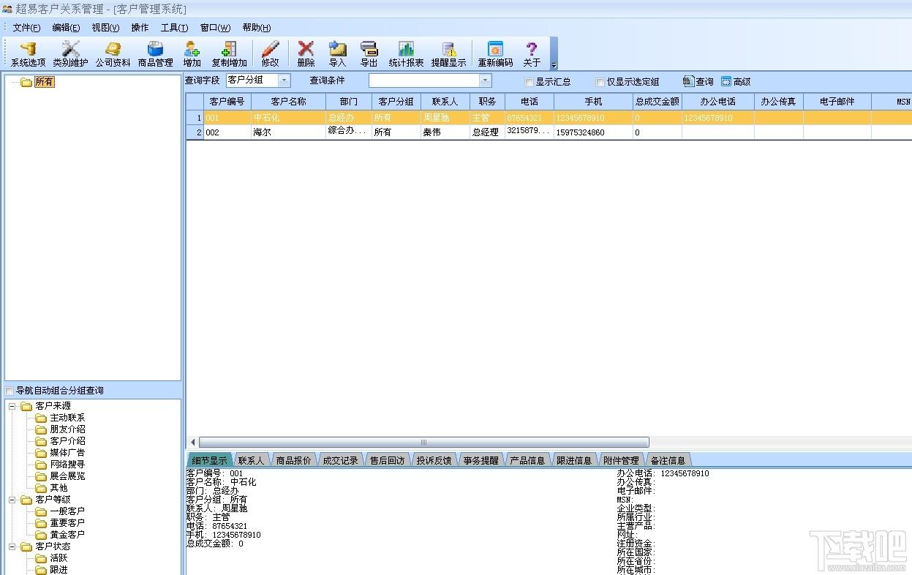Image resolution: width=912 pixels, height=575 pixels.
Task: Select the 所有 folder in top tree
Action: 45,82
